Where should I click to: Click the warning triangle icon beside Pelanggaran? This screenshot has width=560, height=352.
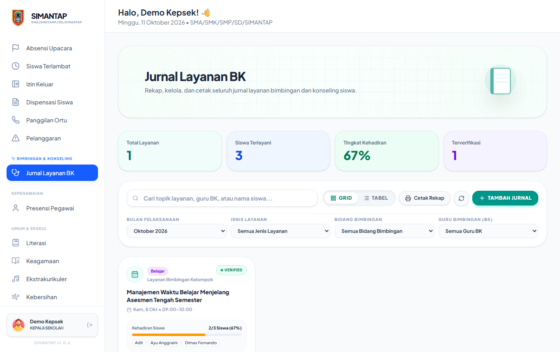[16, 138]
